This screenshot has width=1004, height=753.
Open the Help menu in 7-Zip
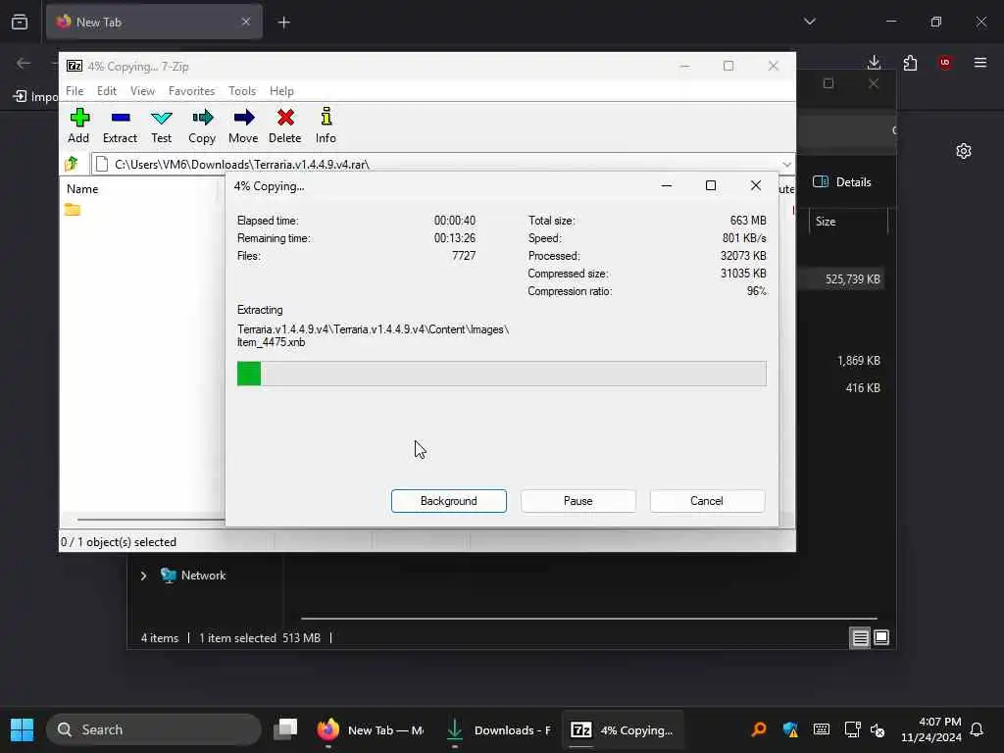[x=281, y=91]
